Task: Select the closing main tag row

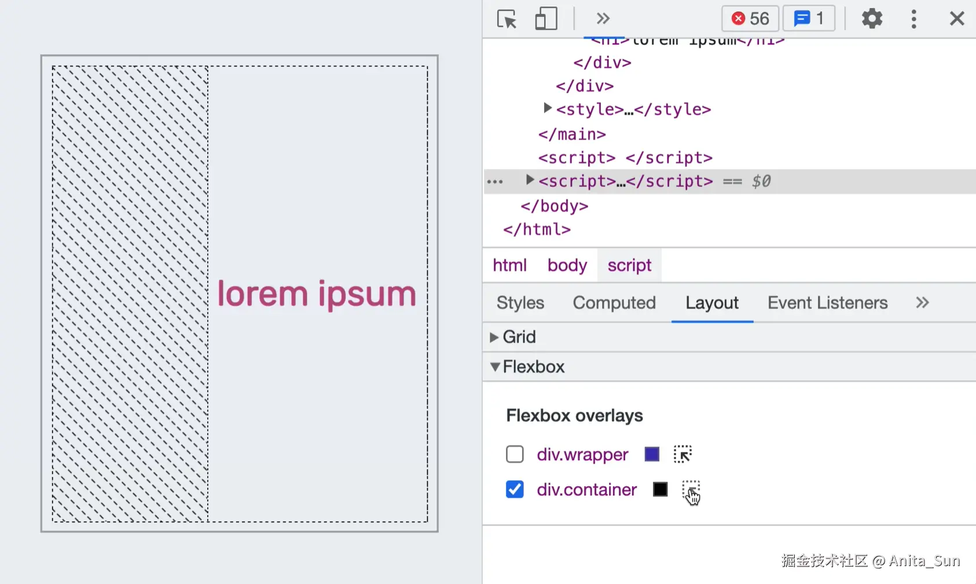Action: point(572,134)
